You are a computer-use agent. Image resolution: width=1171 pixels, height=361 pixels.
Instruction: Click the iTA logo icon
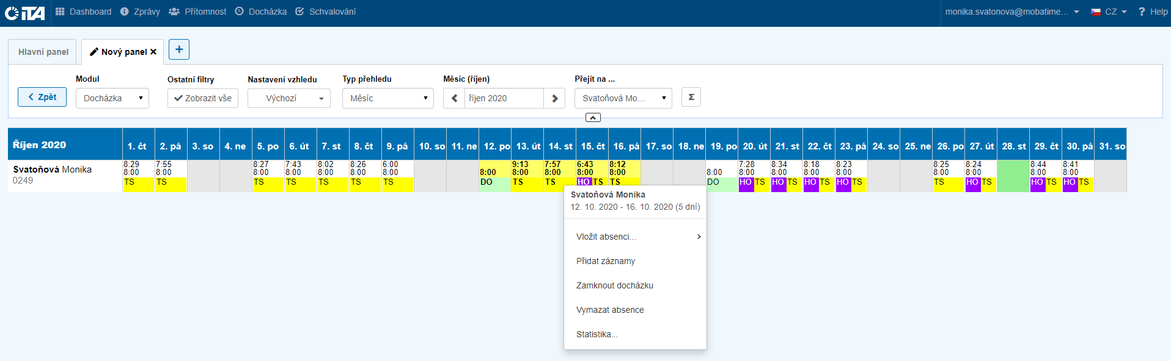click(25, 13)
